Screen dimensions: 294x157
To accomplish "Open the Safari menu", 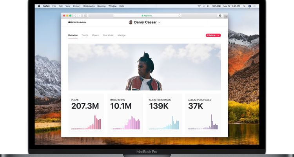I will [x=46, y=6].
